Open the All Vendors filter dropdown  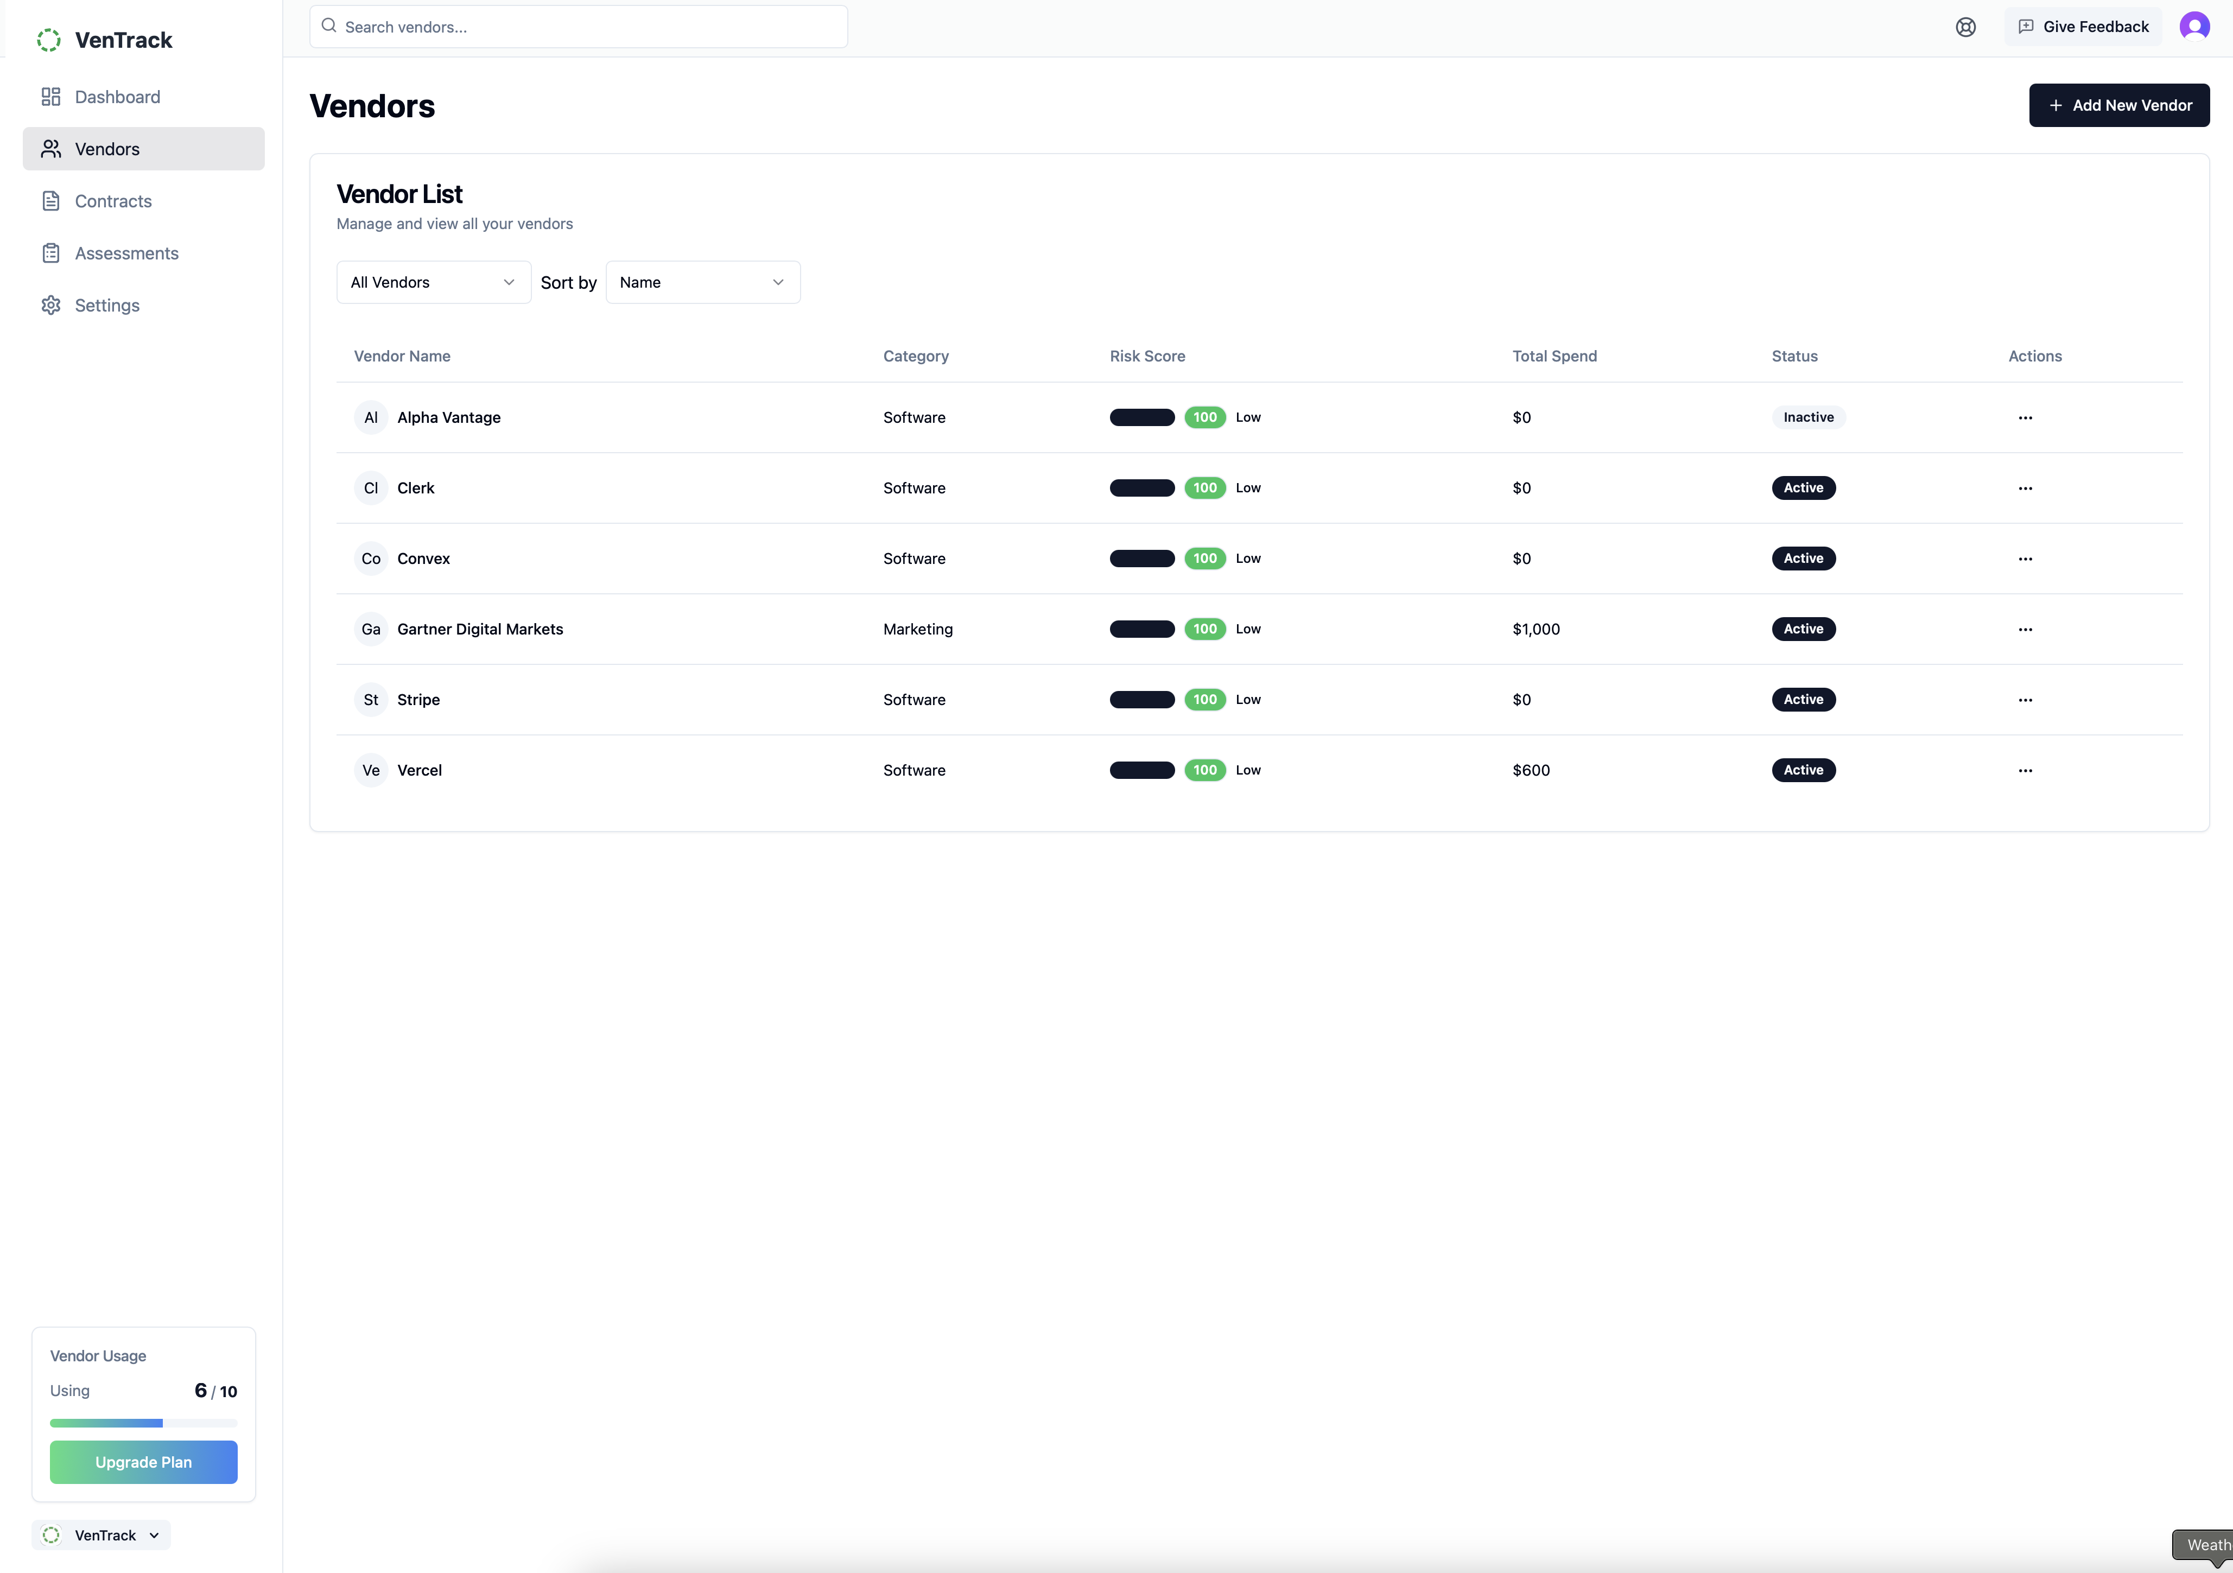click(x=432, y=282)
